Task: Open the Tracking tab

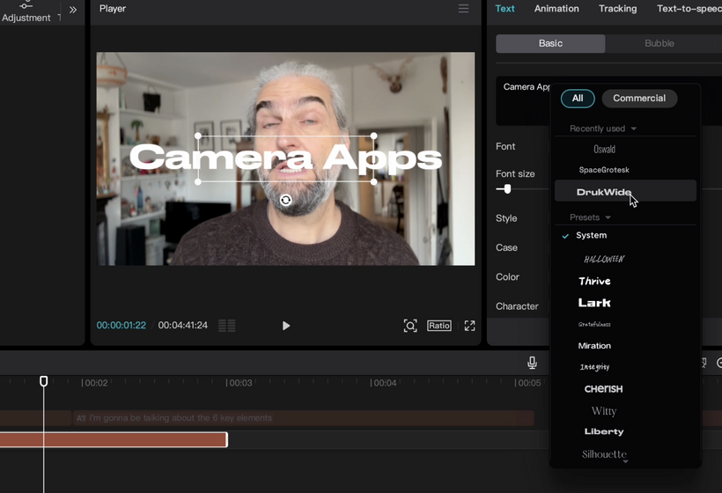Action: [617, 9]
